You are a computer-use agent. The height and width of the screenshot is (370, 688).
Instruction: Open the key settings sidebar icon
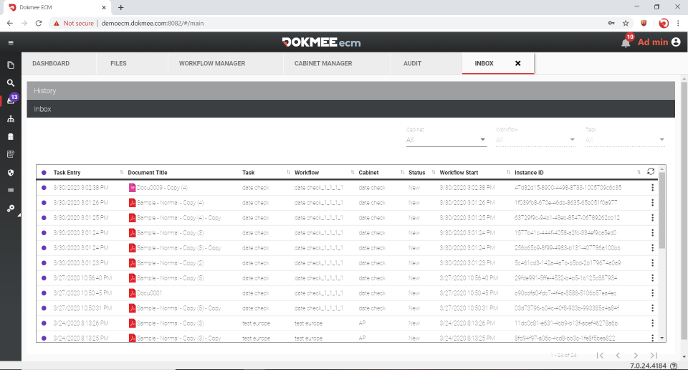click(x=11, y=209)
